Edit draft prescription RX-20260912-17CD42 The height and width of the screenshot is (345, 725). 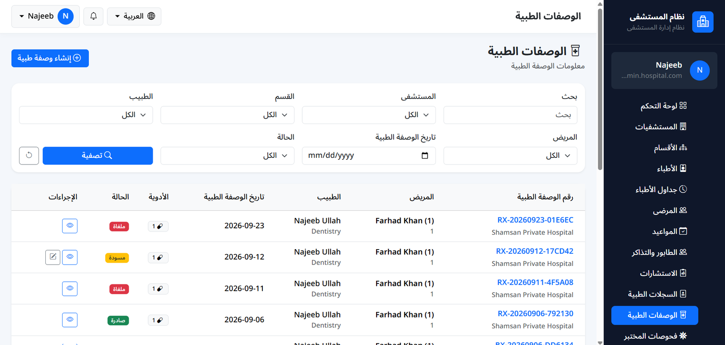[53, 257]
